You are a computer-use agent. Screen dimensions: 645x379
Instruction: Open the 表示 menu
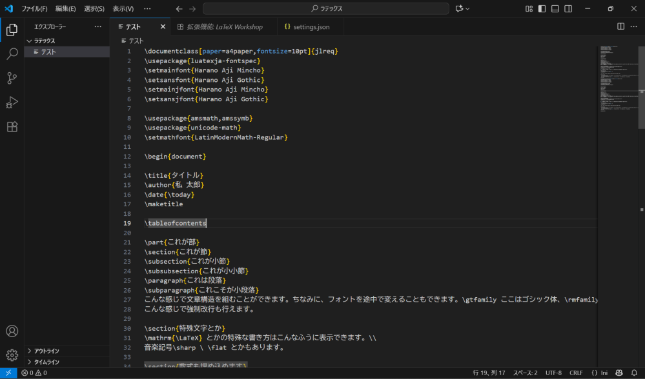click(x=123, y=8)
